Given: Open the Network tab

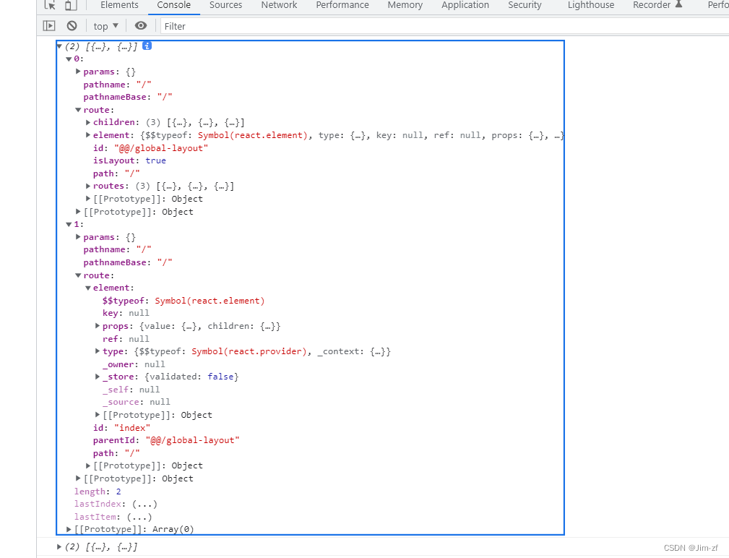Looking at the screenshot, I should point(279,5).
